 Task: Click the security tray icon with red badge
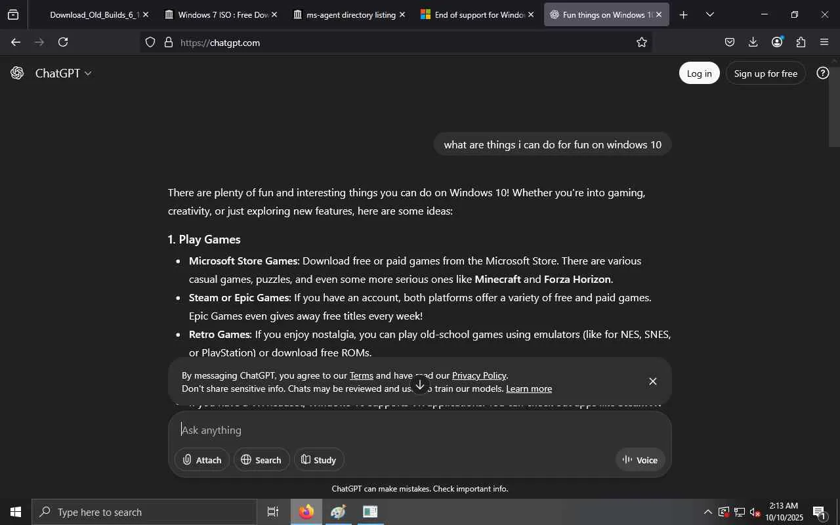(724, 513)
